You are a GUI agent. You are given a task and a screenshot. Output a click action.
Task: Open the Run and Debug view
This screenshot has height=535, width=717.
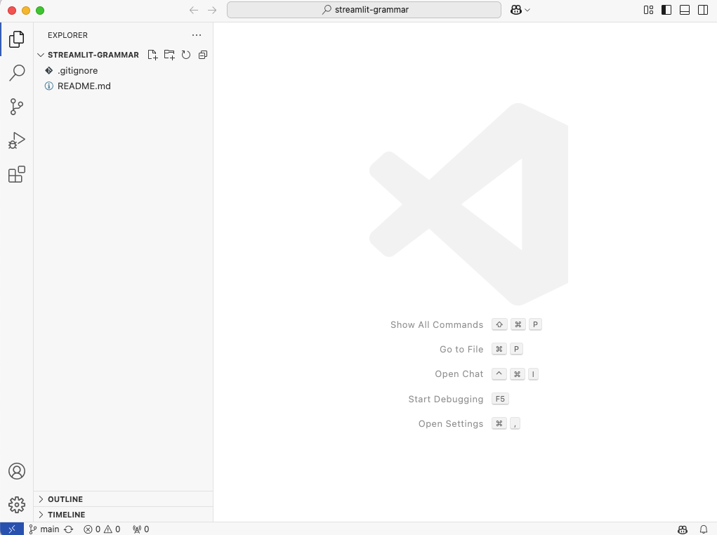coord(16,140)
